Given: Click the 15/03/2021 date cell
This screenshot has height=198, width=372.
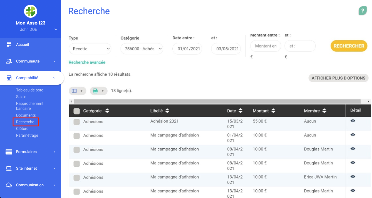Looking at the screenshot, I should click(x=235, y=124).
